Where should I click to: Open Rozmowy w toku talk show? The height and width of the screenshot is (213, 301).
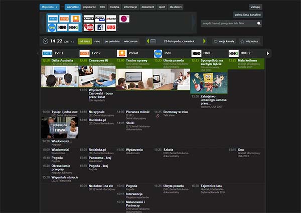coord(176,112)
